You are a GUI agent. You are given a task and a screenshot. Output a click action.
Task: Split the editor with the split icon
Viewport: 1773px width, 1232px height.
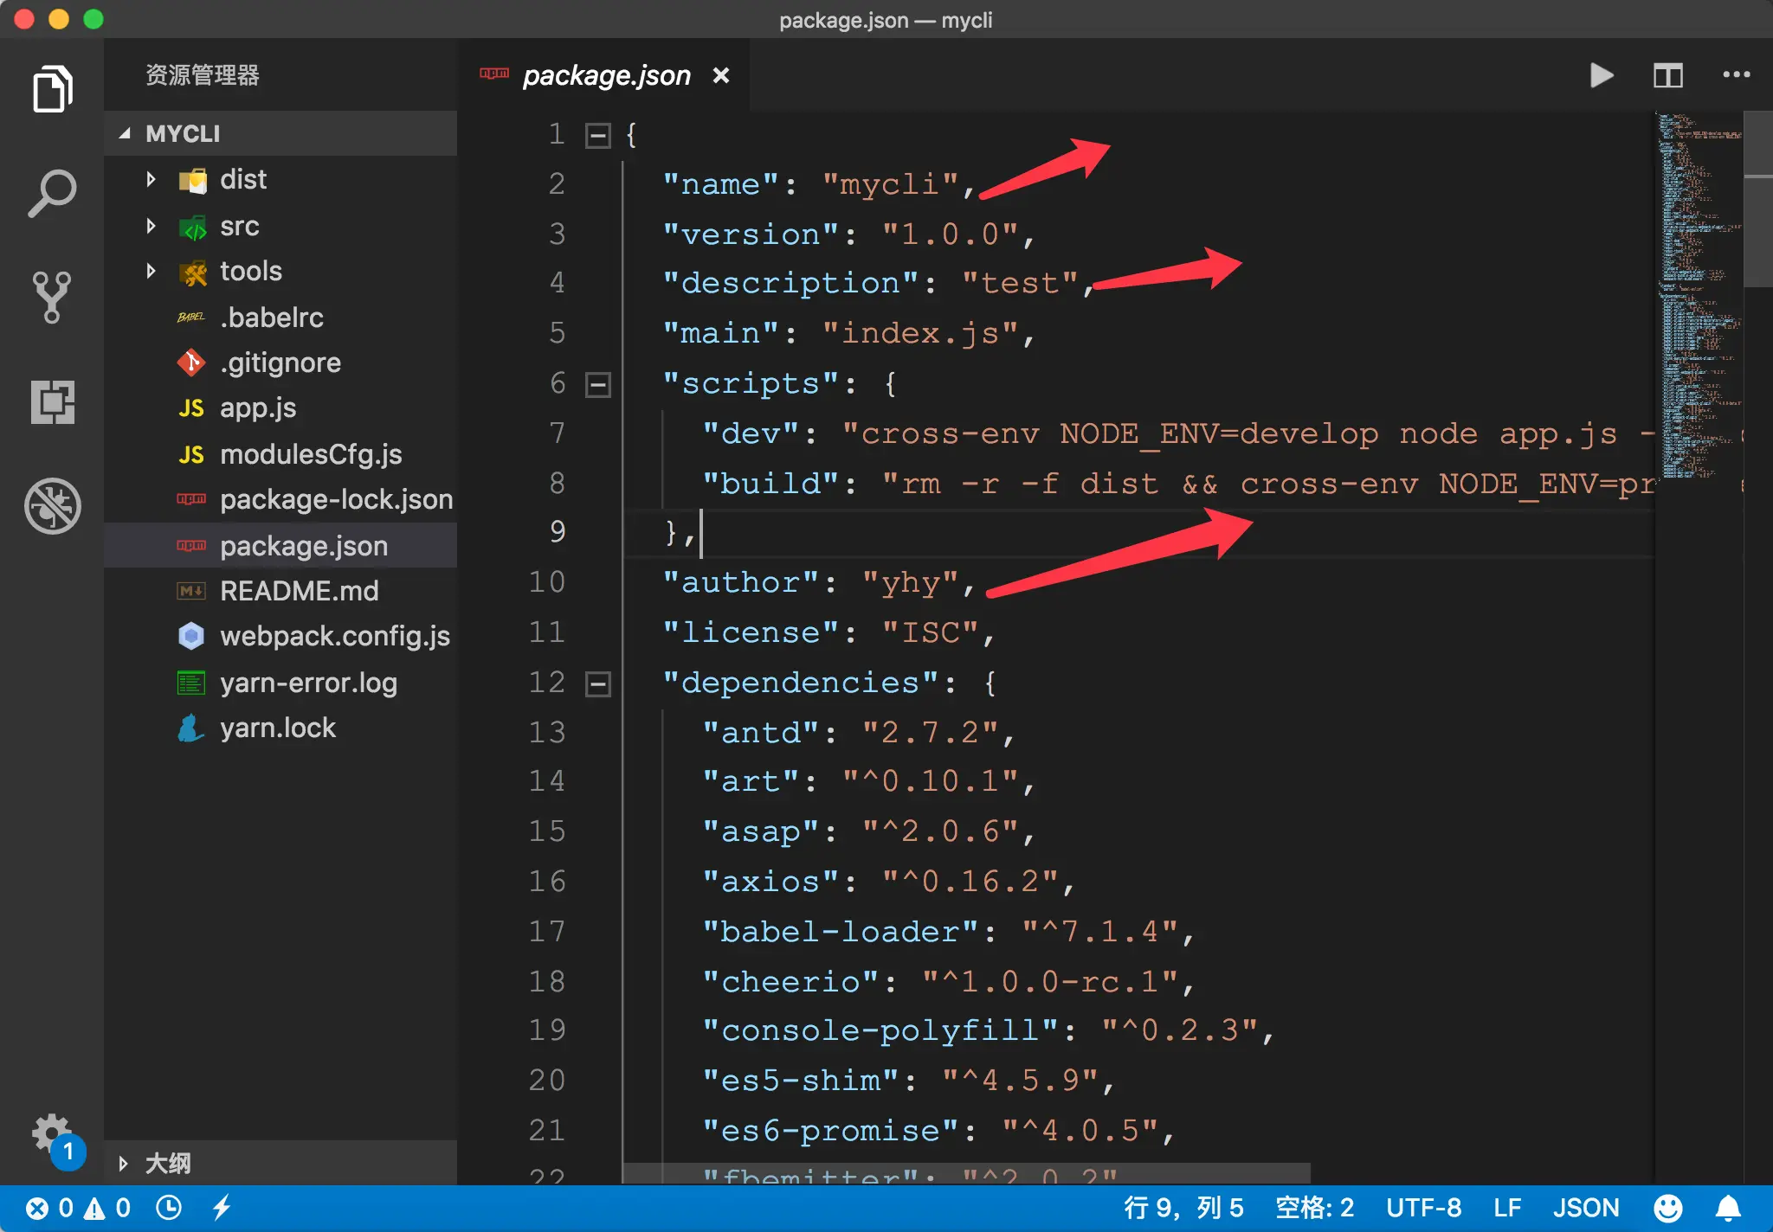pyautogui.click(x=1667, y=75)
